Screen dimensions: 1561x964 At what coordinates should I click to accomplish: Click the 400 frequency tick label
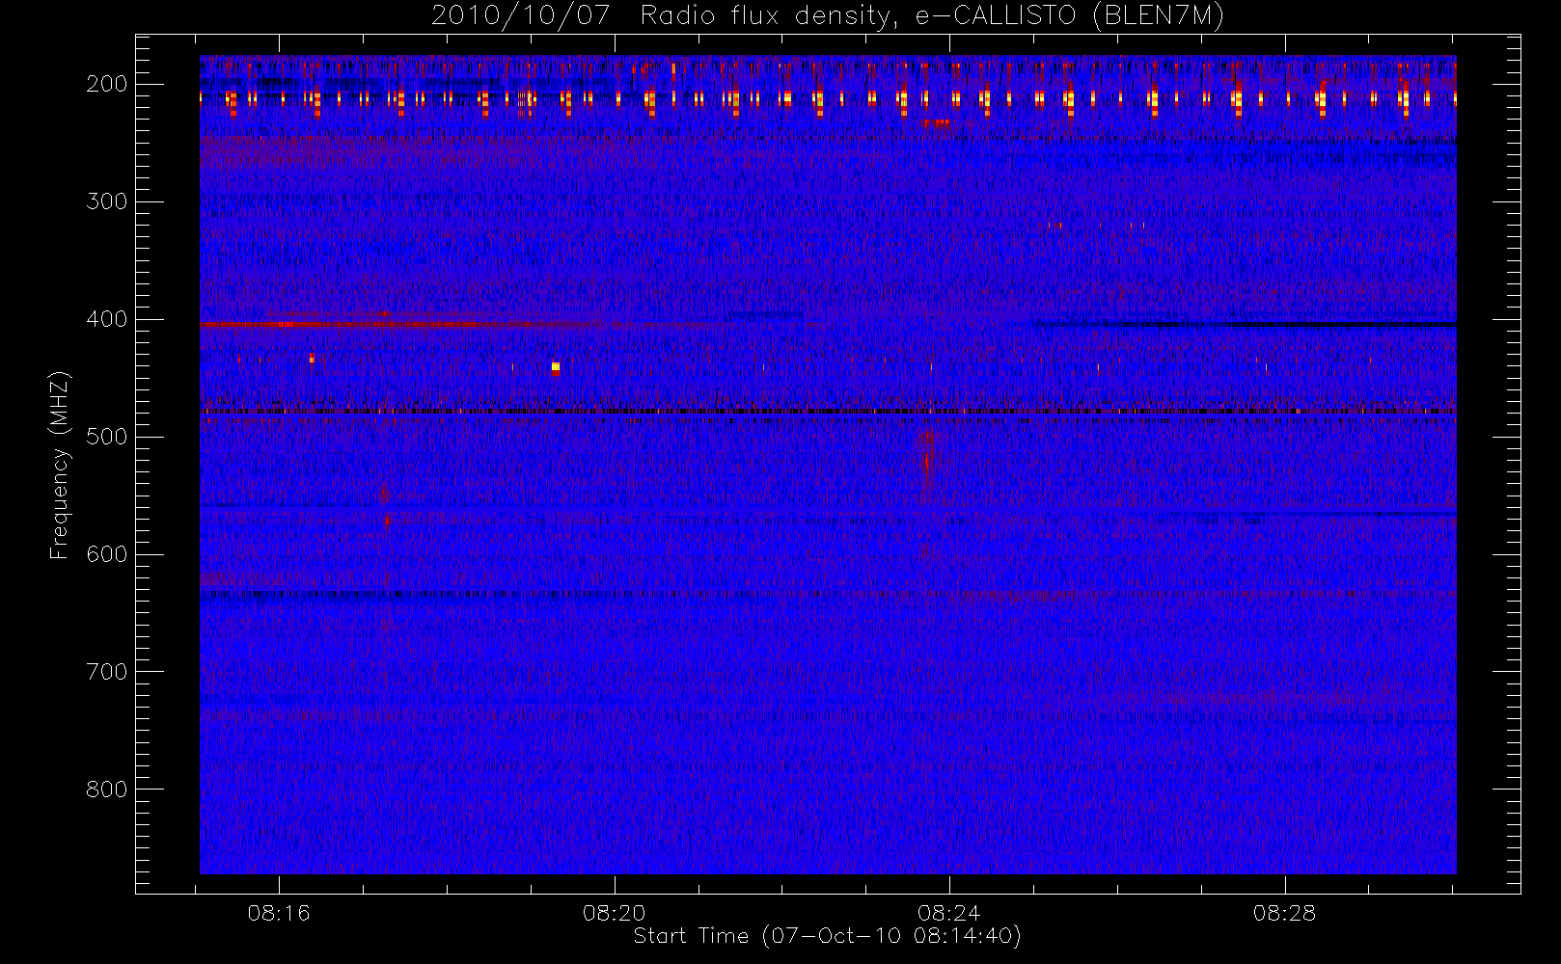(107, 319)
